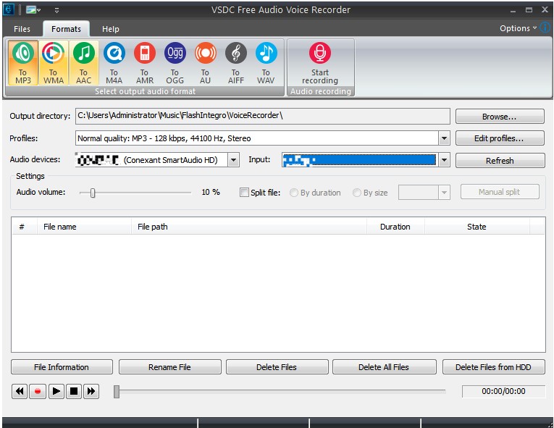Screen dimensions: 554x428
Task: Hit the red record playback button
Action: [x=38, y=391]
